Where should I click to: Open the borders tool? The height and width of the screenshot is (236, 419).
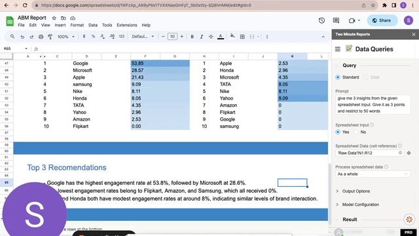(242, 37)
